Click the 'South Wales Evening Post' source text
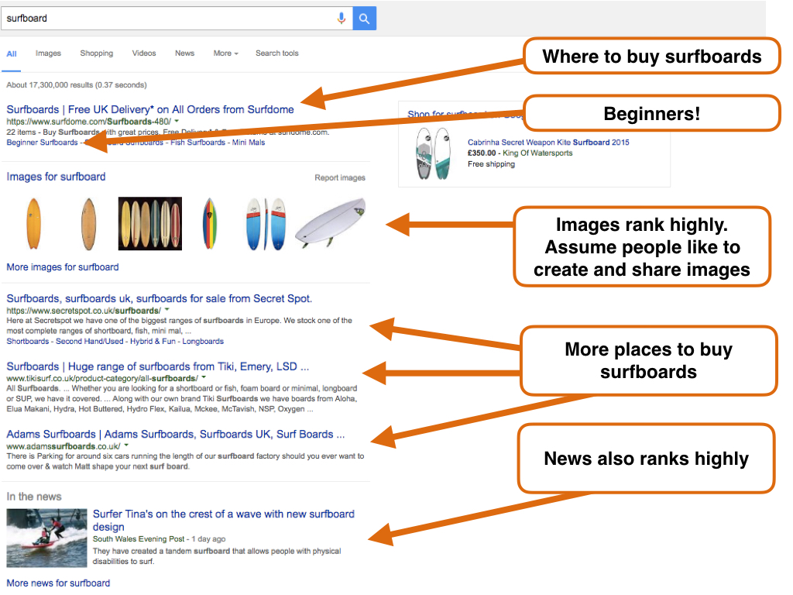793x595 pixels. pos(139,539)
